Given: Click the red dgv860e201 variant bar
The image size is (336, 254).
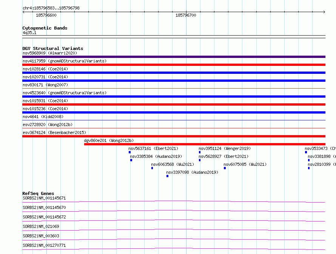Looking at the screenshot, I should (205, 144).
